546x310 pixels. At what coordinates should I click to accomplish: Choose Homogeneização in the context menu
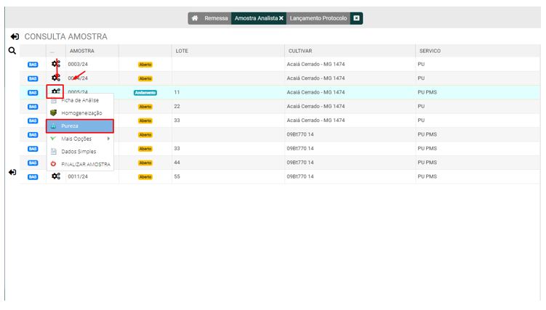tap(80, 113)
